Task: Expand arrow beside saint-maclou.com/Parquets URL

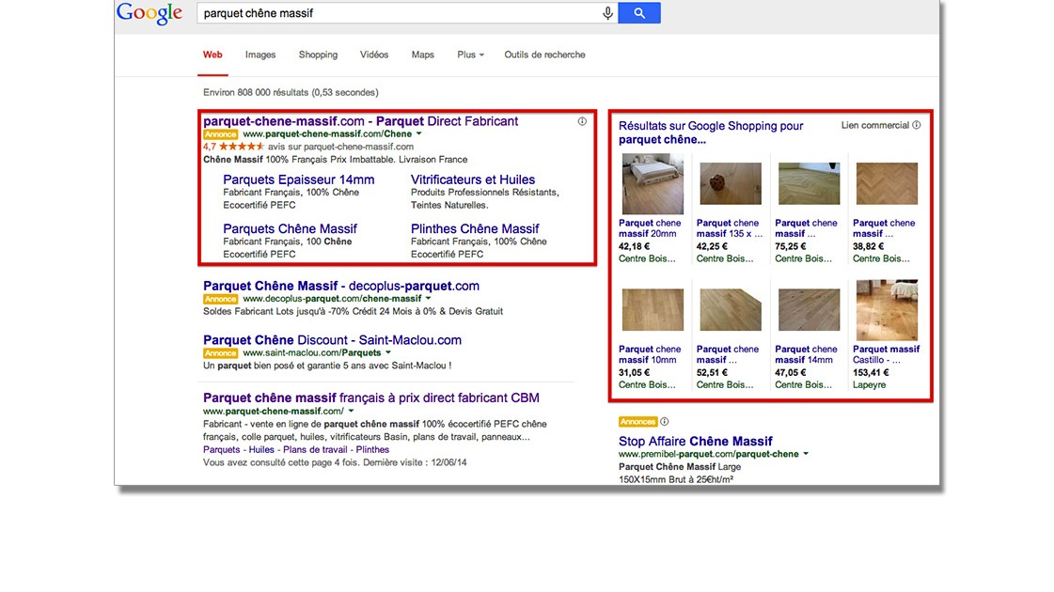Action: pyautogui.click(x=388, y=352)
